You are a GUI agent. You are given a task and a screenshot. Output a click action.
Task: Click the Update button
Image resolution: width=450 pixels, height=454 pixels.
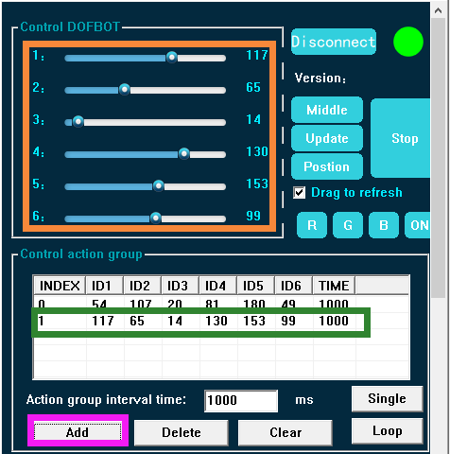[327, 138]
